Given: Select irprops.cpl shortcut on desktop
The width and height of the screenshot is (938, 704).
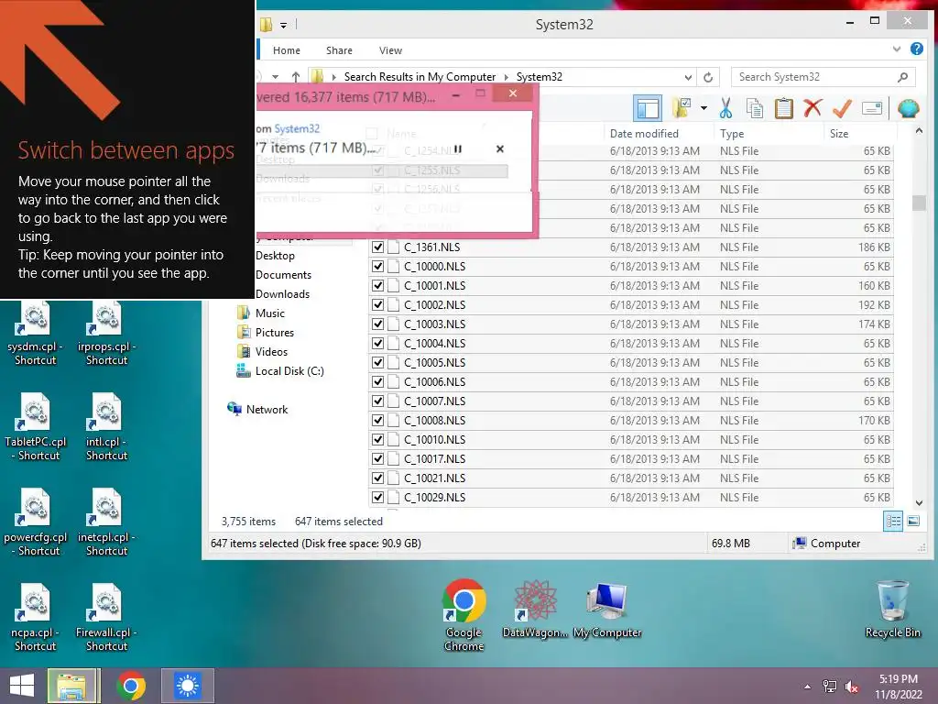Looking at the screenshot, I should click(x=106, y=333).
